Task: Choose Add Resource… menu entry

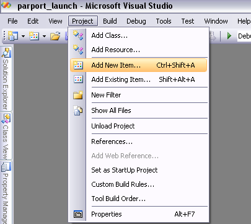Action: pyautogui.click(x=138, y=50)
